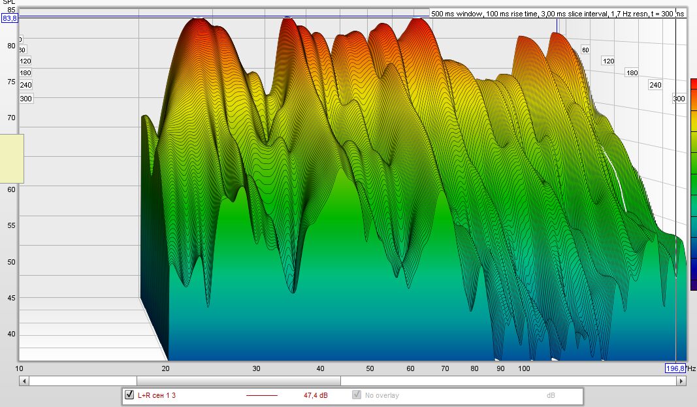The image size is (697, 407).
Task: Click the pale yellow panel on left edge
Action: [12, 158]
